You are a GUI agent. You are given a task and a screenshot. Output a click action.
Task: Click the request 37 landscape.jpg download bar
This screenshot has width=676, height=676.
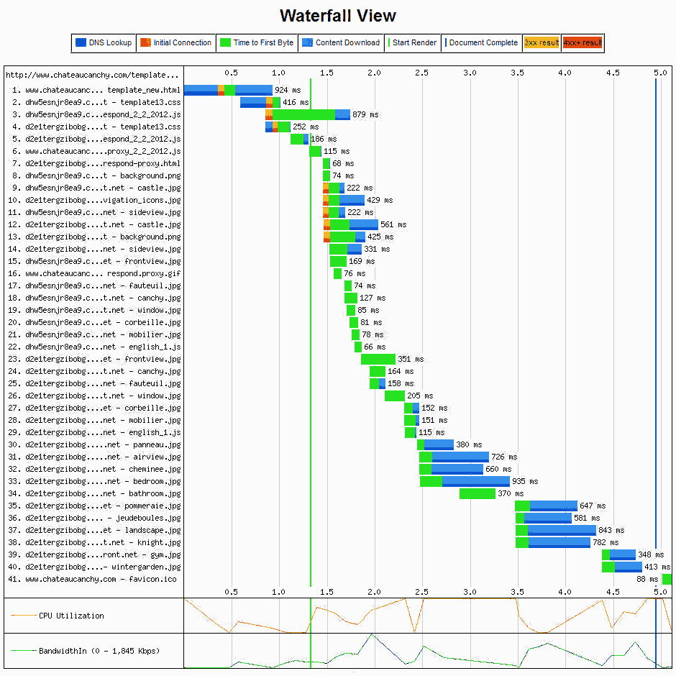[x=561, y=530]
